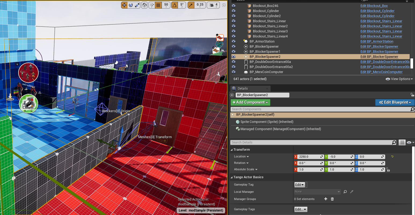Select BP_DoubleDoorEntrance00a actor

pos(270,62)
